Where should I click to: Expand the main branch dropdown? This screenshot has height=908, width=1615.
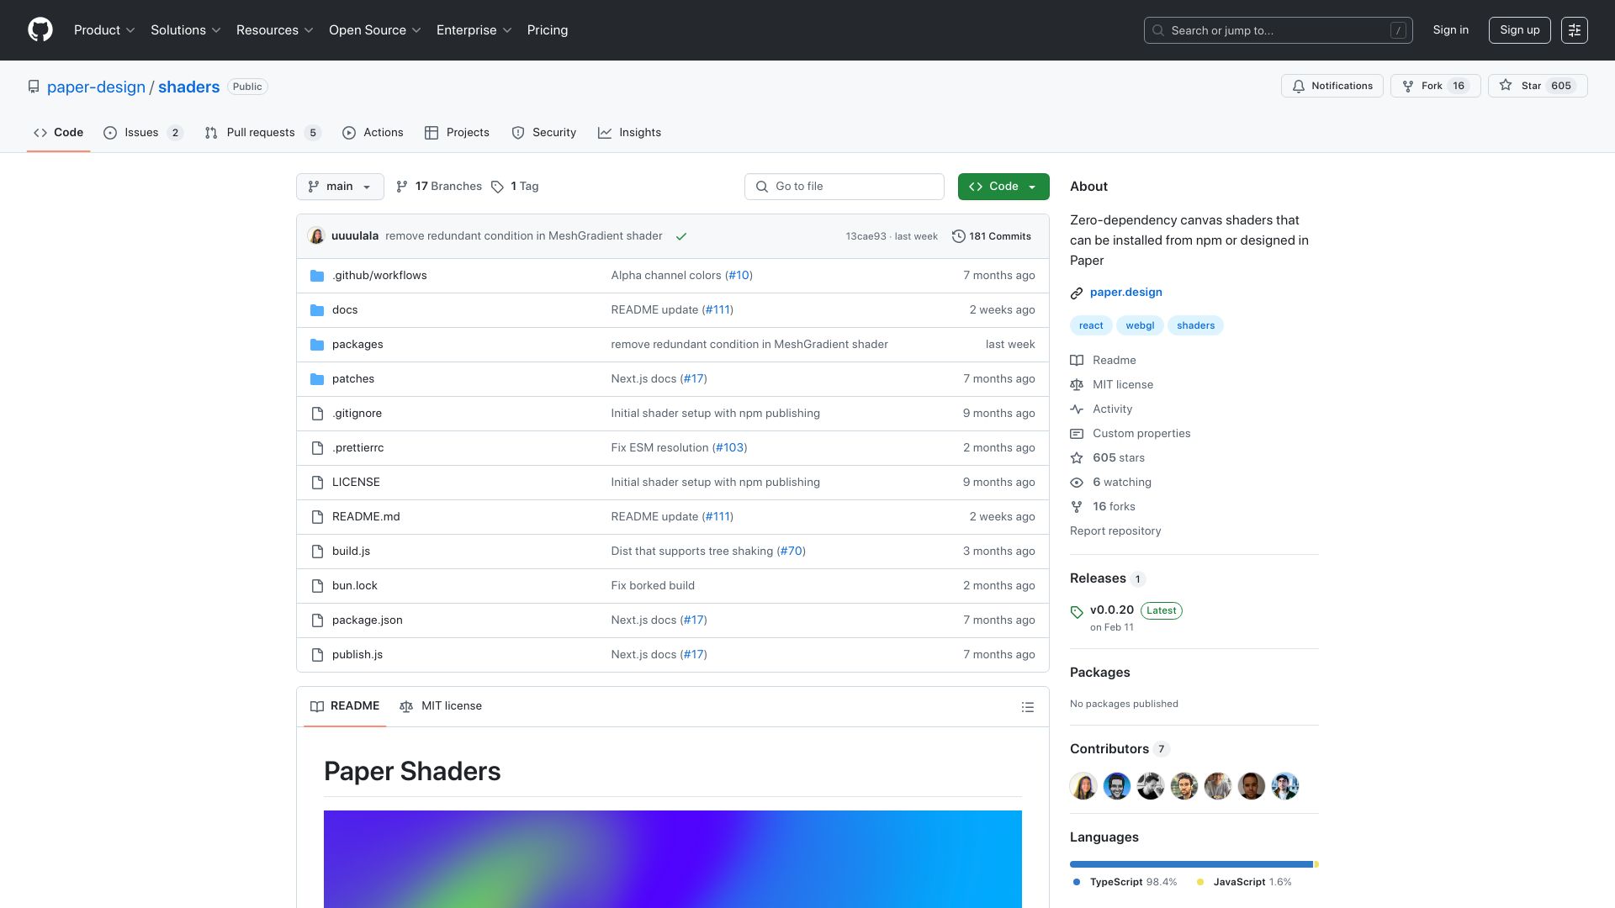pyautogui.click(x=340, y=187)
